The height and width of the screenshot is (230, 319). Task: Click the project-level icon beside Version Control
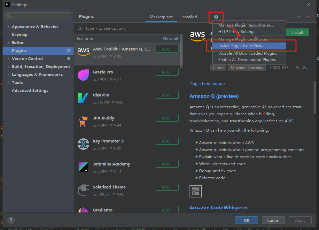(69, 58)
